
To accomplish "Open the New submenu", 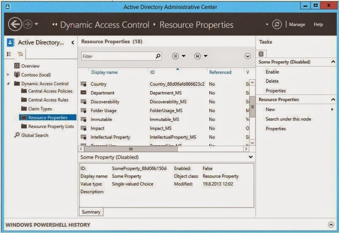I will (x=270, y=109).
